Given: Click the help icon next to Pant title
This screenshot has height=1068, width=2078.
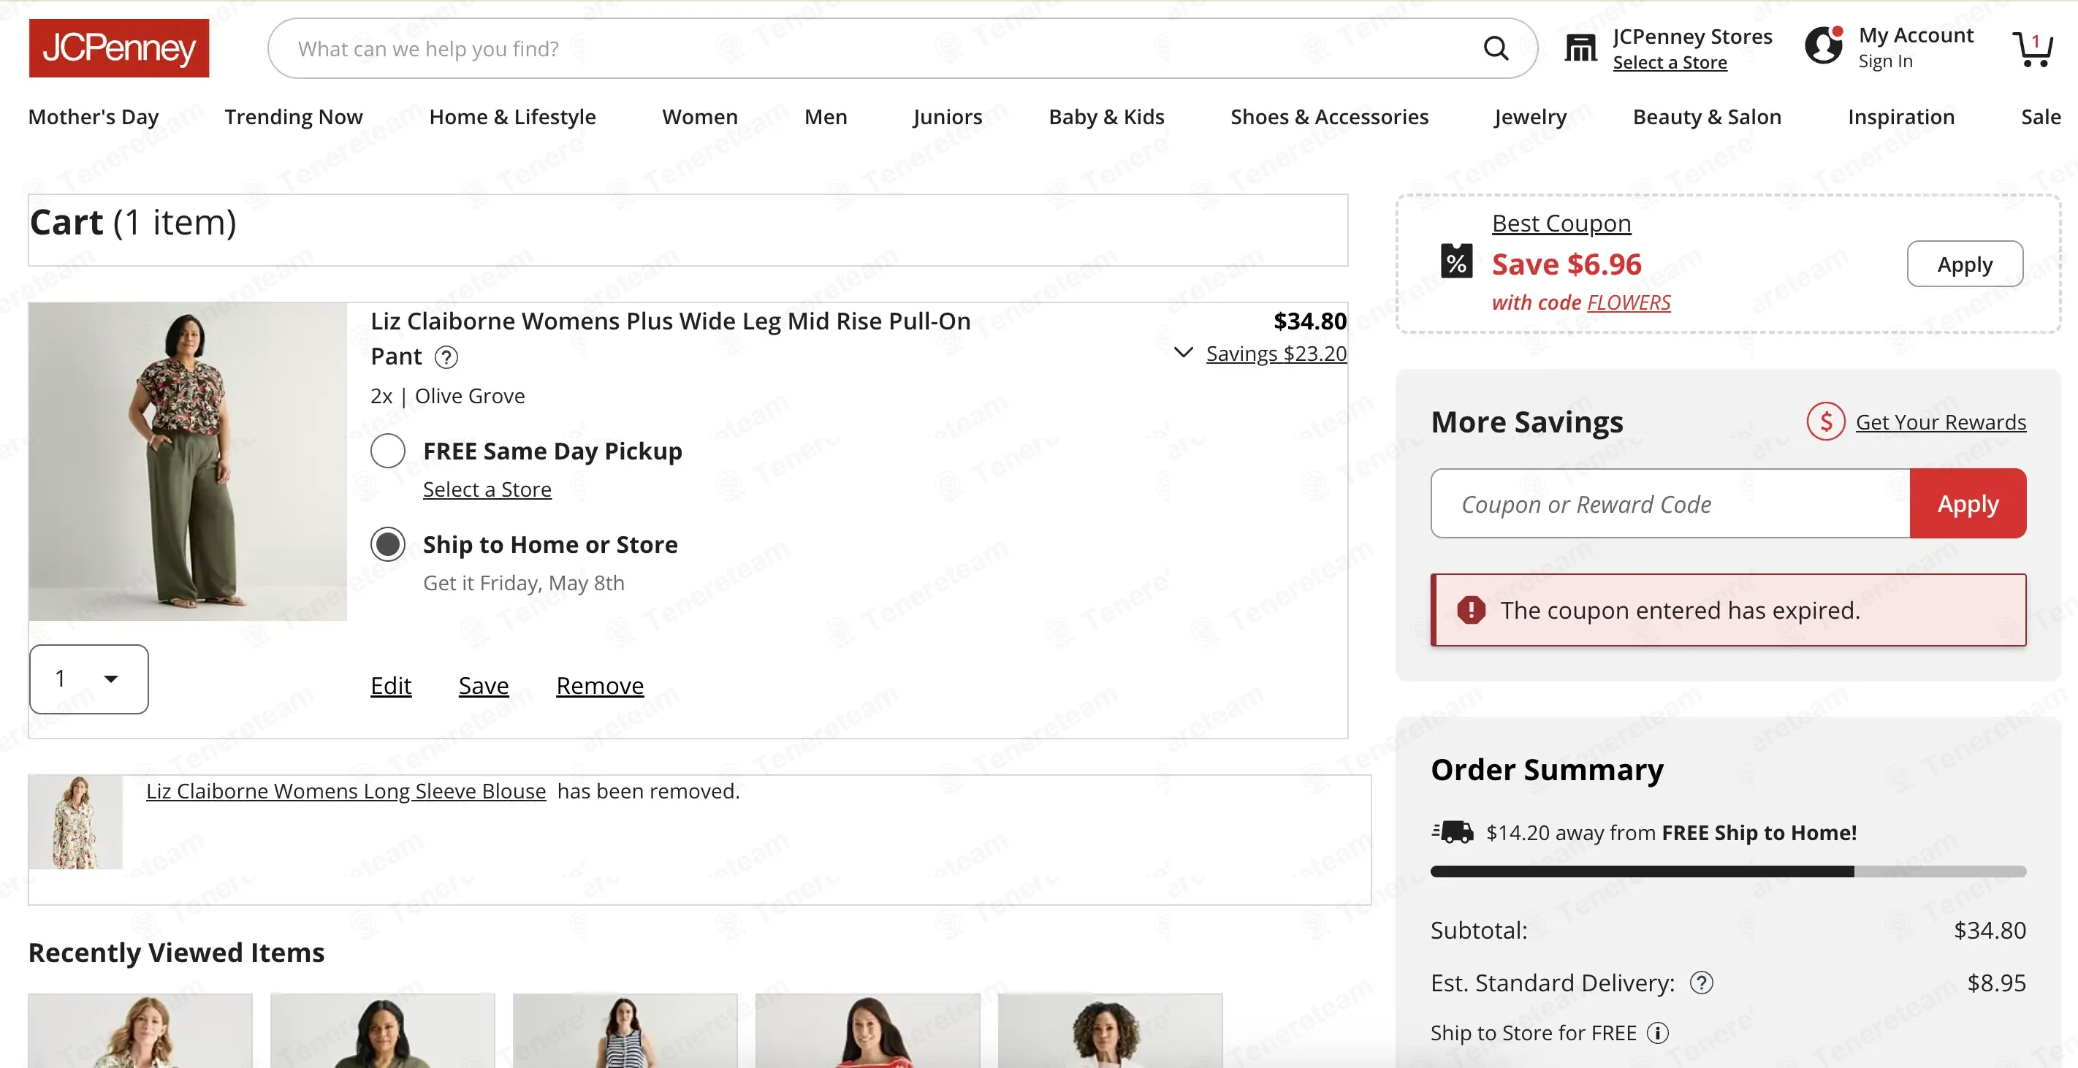Looking at the screenshot, I should pos(446,356).
